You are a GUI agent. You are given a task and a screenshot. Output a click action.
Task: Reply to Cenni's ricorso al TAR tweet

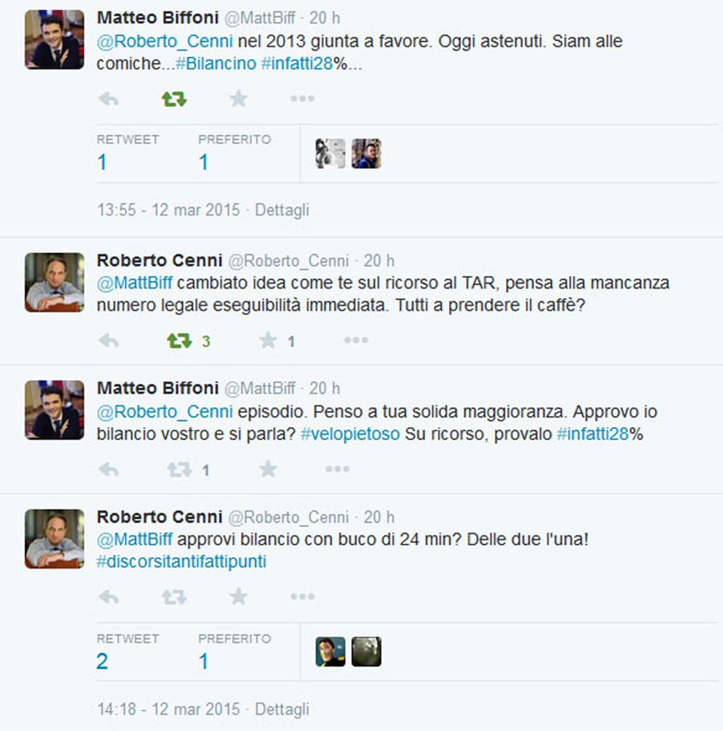pyautogui.click(x=109, y=340)
